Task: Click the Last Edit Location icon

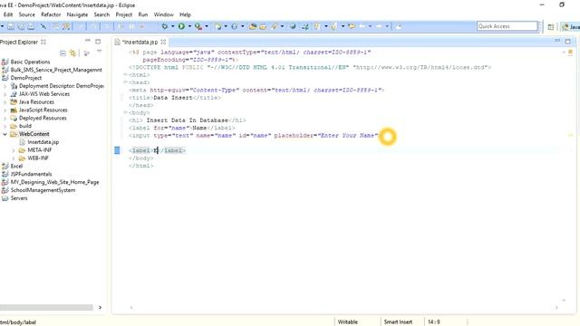Action: point(352,26)
